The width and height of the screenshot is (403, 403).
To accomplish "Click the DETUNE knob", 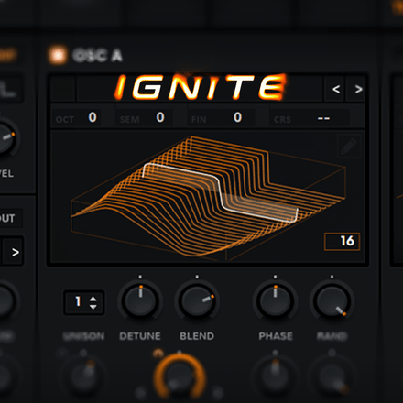I will (x=140, y=300).
